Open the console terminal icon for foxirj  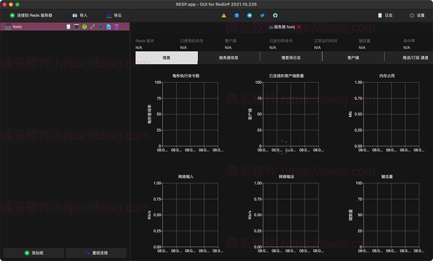pos(76,27)
